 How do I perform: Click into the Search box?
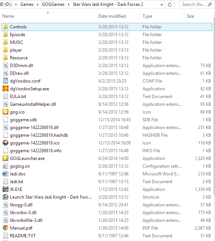click(194, 4)
